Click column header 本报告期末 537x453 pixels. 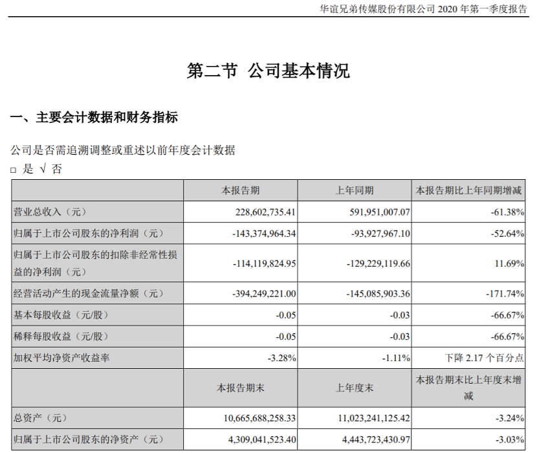[x=241, y=388]
